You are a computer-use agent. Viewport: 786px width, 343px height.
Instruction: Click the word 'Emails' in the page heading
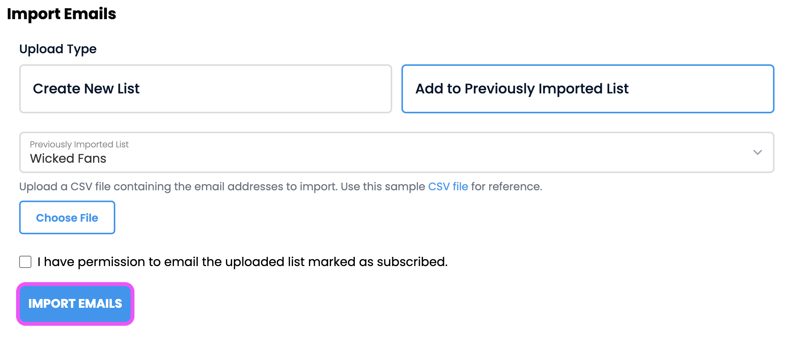(x=90, y=14)
